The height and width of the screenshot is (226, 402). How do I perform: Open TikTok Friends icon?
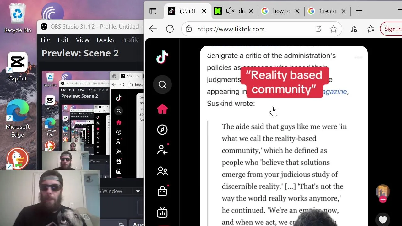(x=162, y=171)
